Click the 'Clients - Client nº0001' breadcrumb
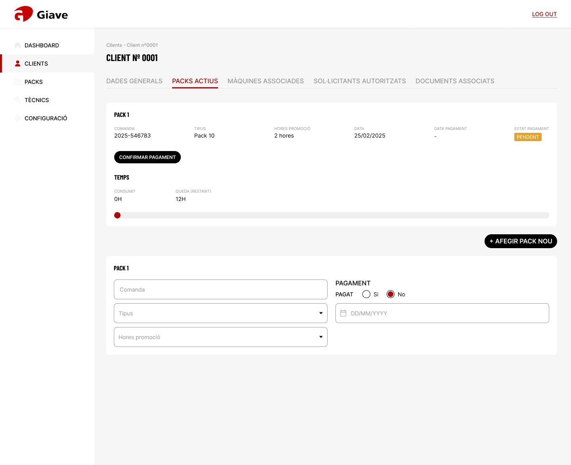 coord(132,45)
